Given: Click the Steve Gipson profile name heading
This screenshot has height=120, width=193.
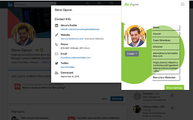Looking at the screenshot, I should tap(21, 50).
